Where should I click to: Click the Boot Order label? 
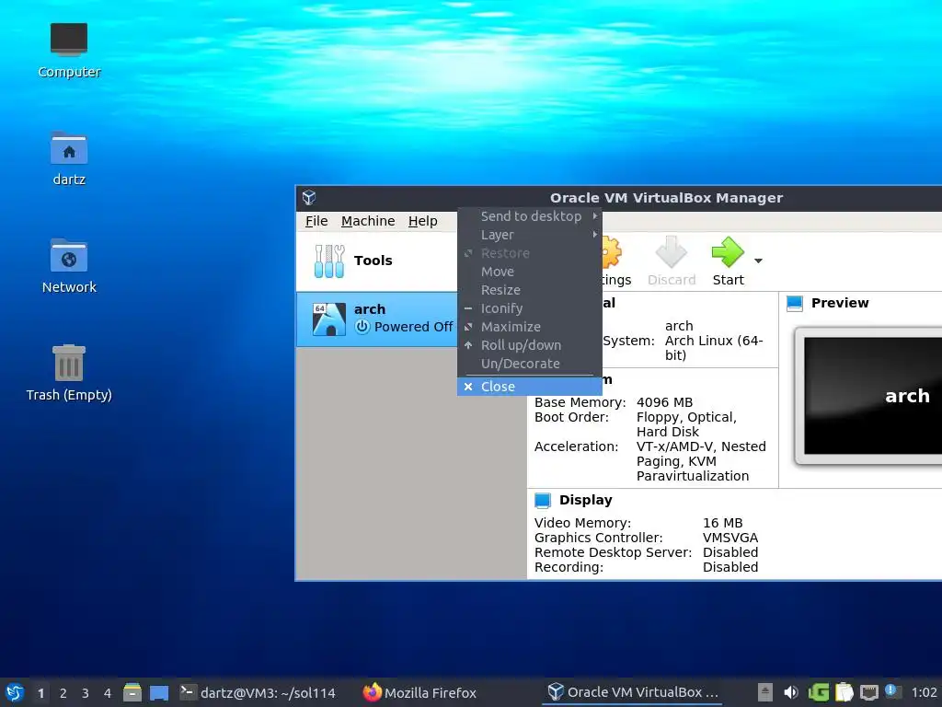(571, 417)
